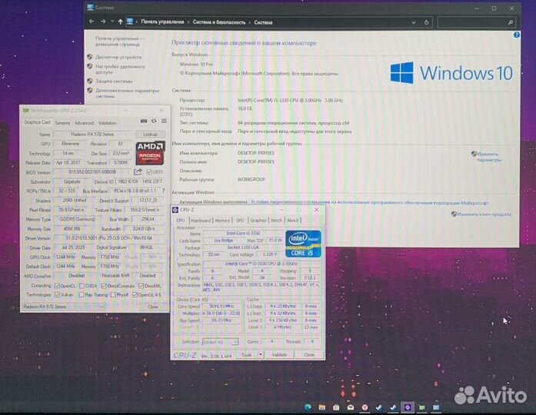Open the blue help icon in System window
This screenshot has height=415, width=536.
(517, 35)
